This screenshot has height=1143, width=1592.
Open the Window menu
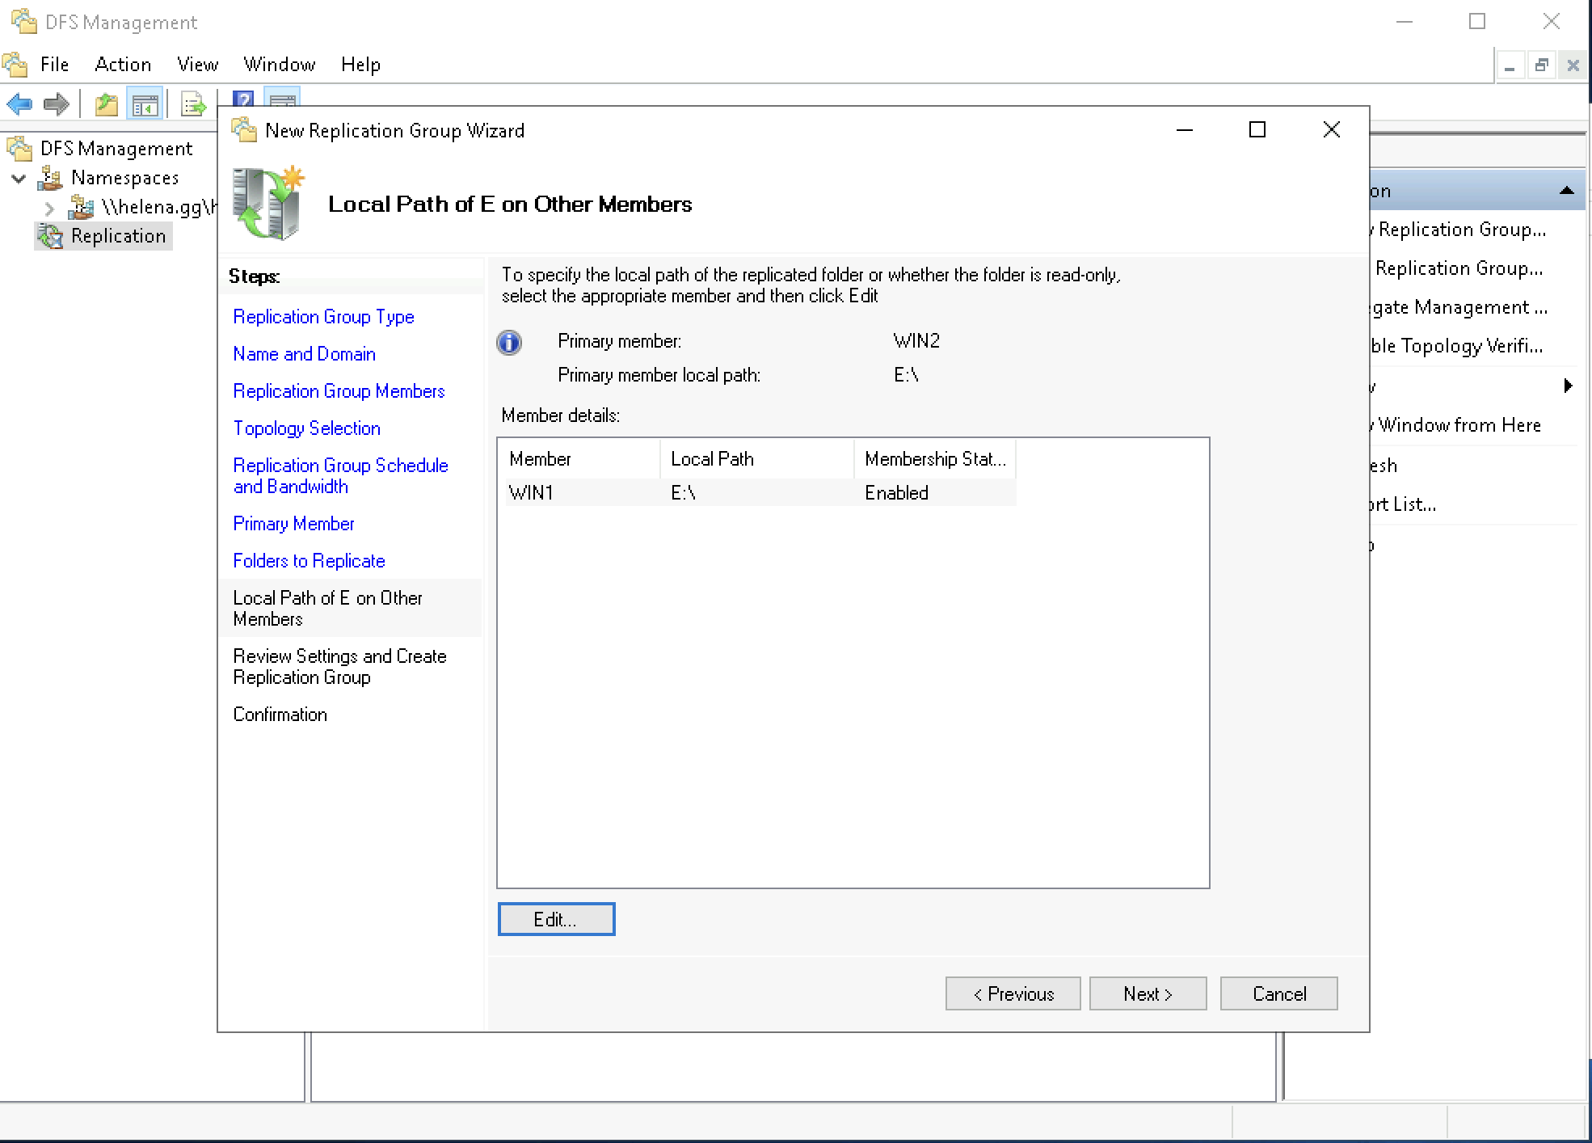279,65
